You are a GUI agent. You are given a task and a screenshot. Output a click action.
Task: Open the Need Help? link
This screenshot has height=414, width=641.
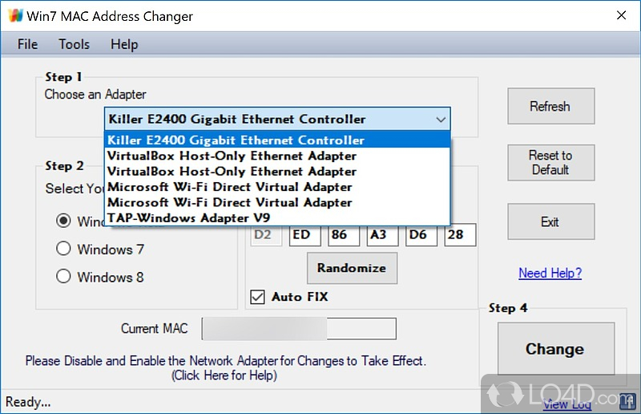pyautogui.click(x=550, y=273)
